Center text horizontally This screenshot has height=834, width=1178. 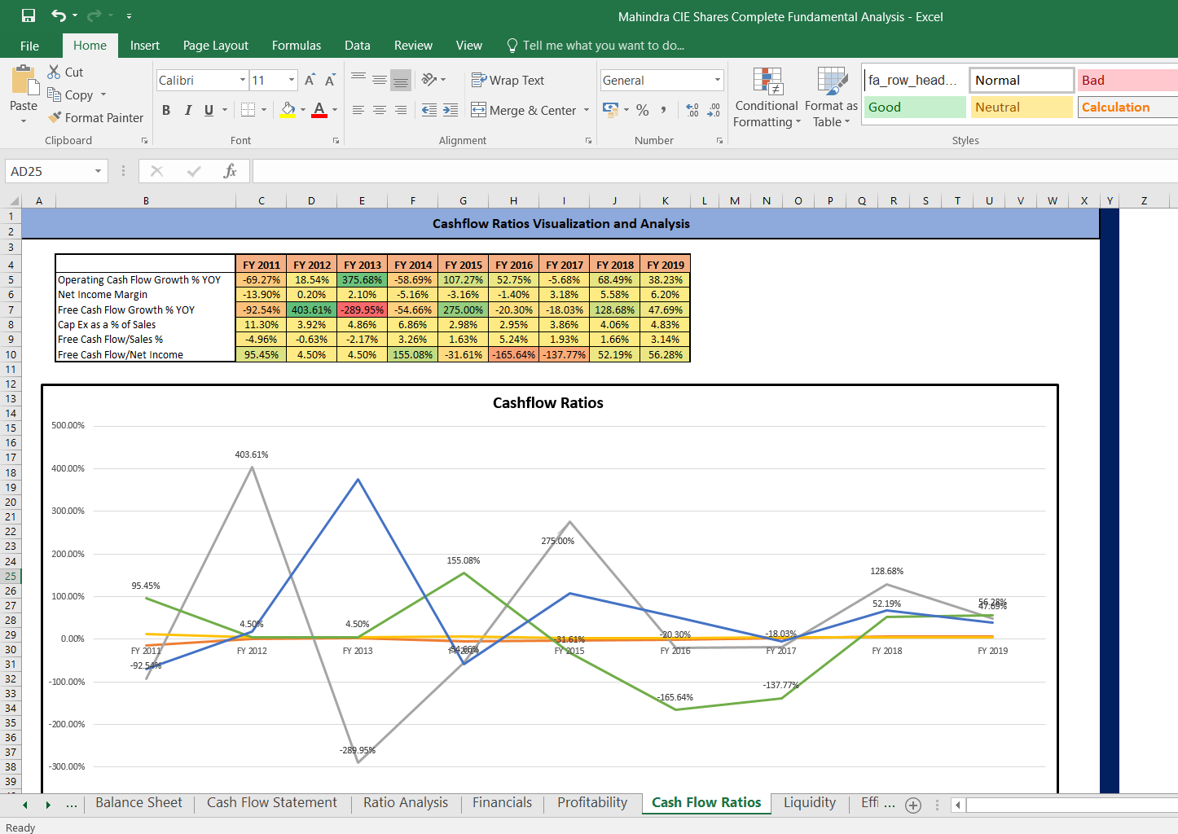pyautogui.click(x=380, y=110)
